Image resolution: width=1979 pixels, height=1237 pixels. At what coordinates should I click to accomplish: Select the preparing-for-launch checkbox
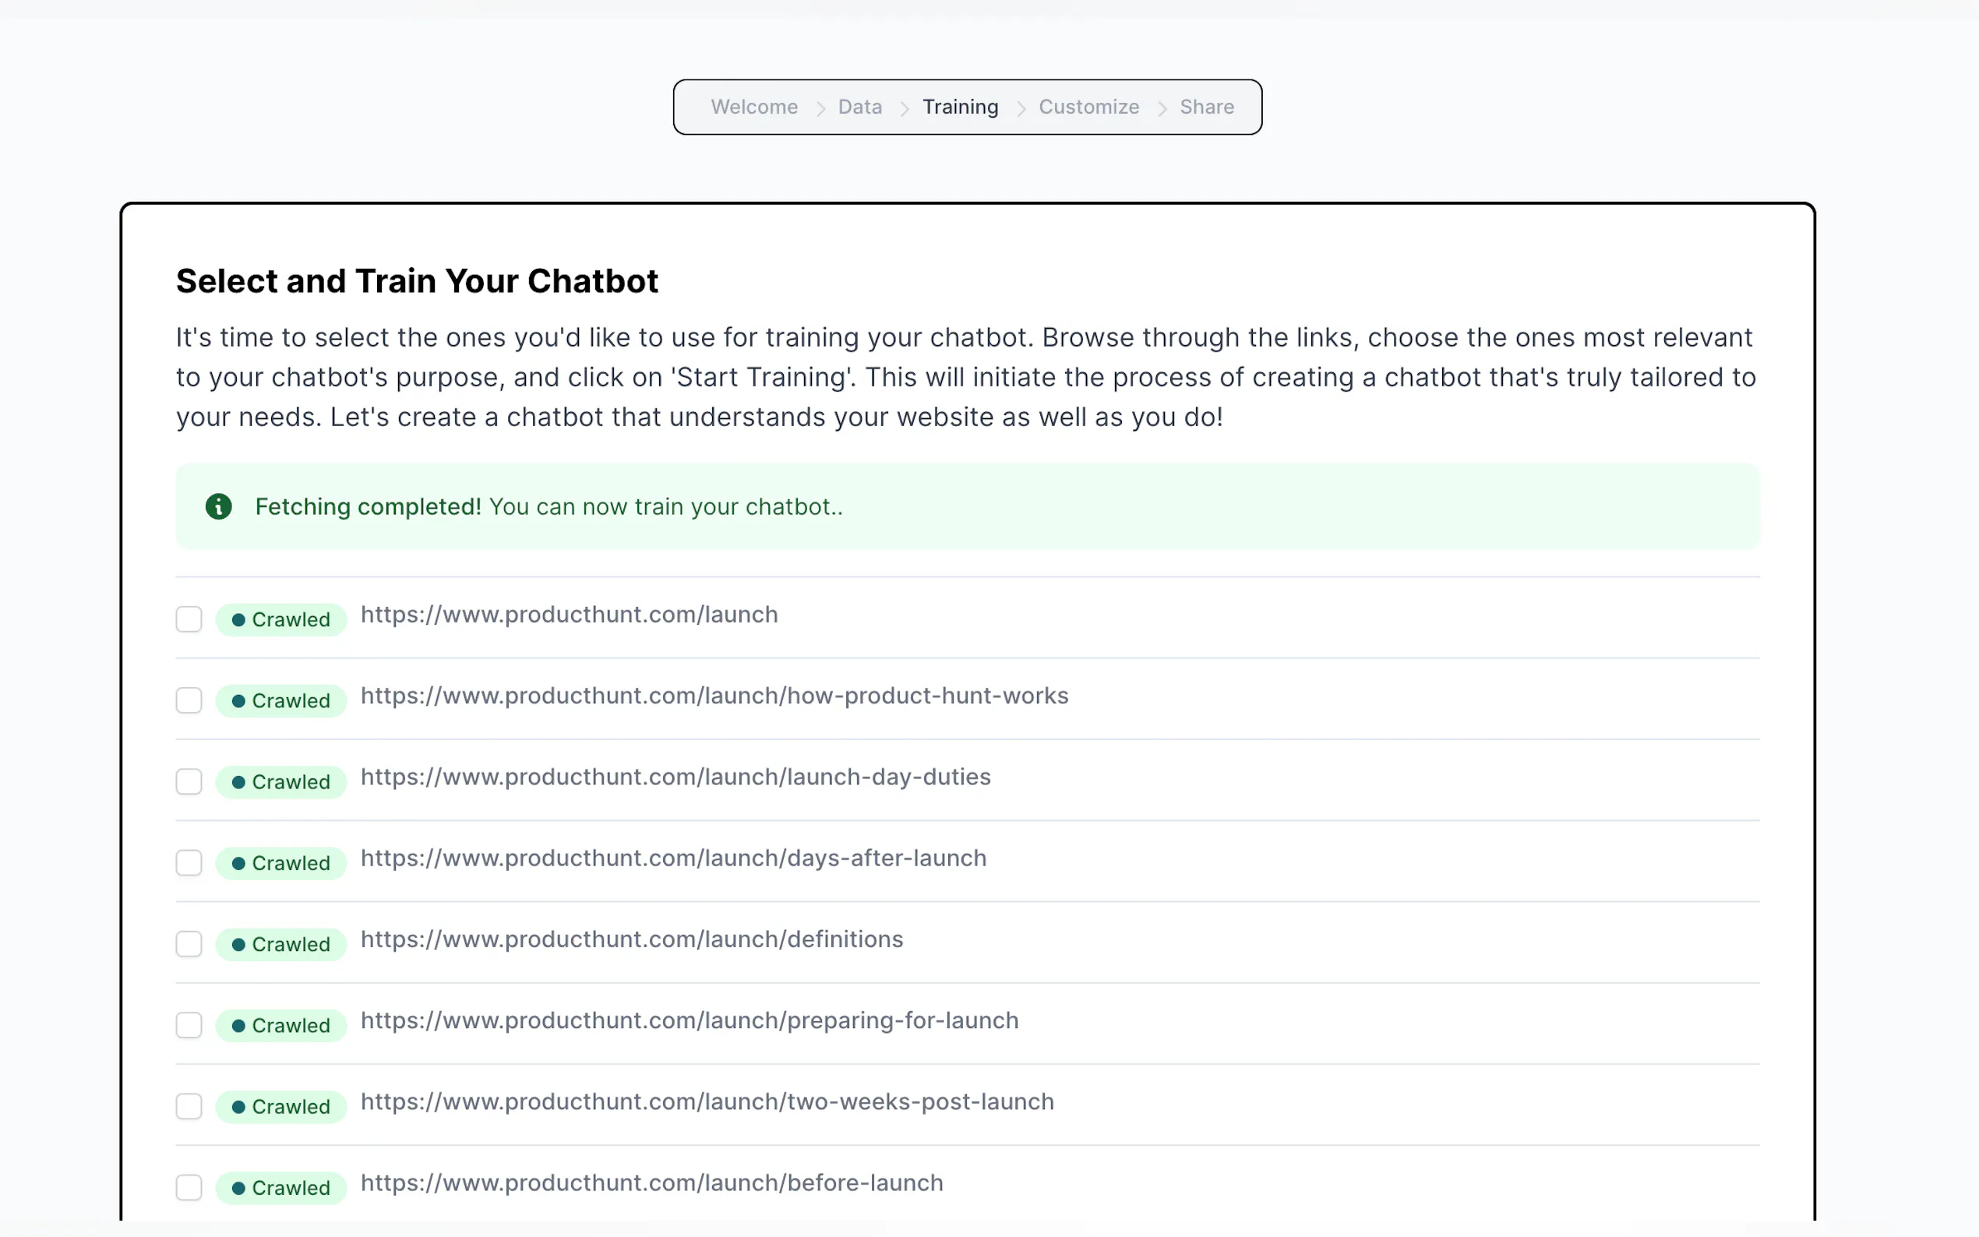click(189, 1025)
